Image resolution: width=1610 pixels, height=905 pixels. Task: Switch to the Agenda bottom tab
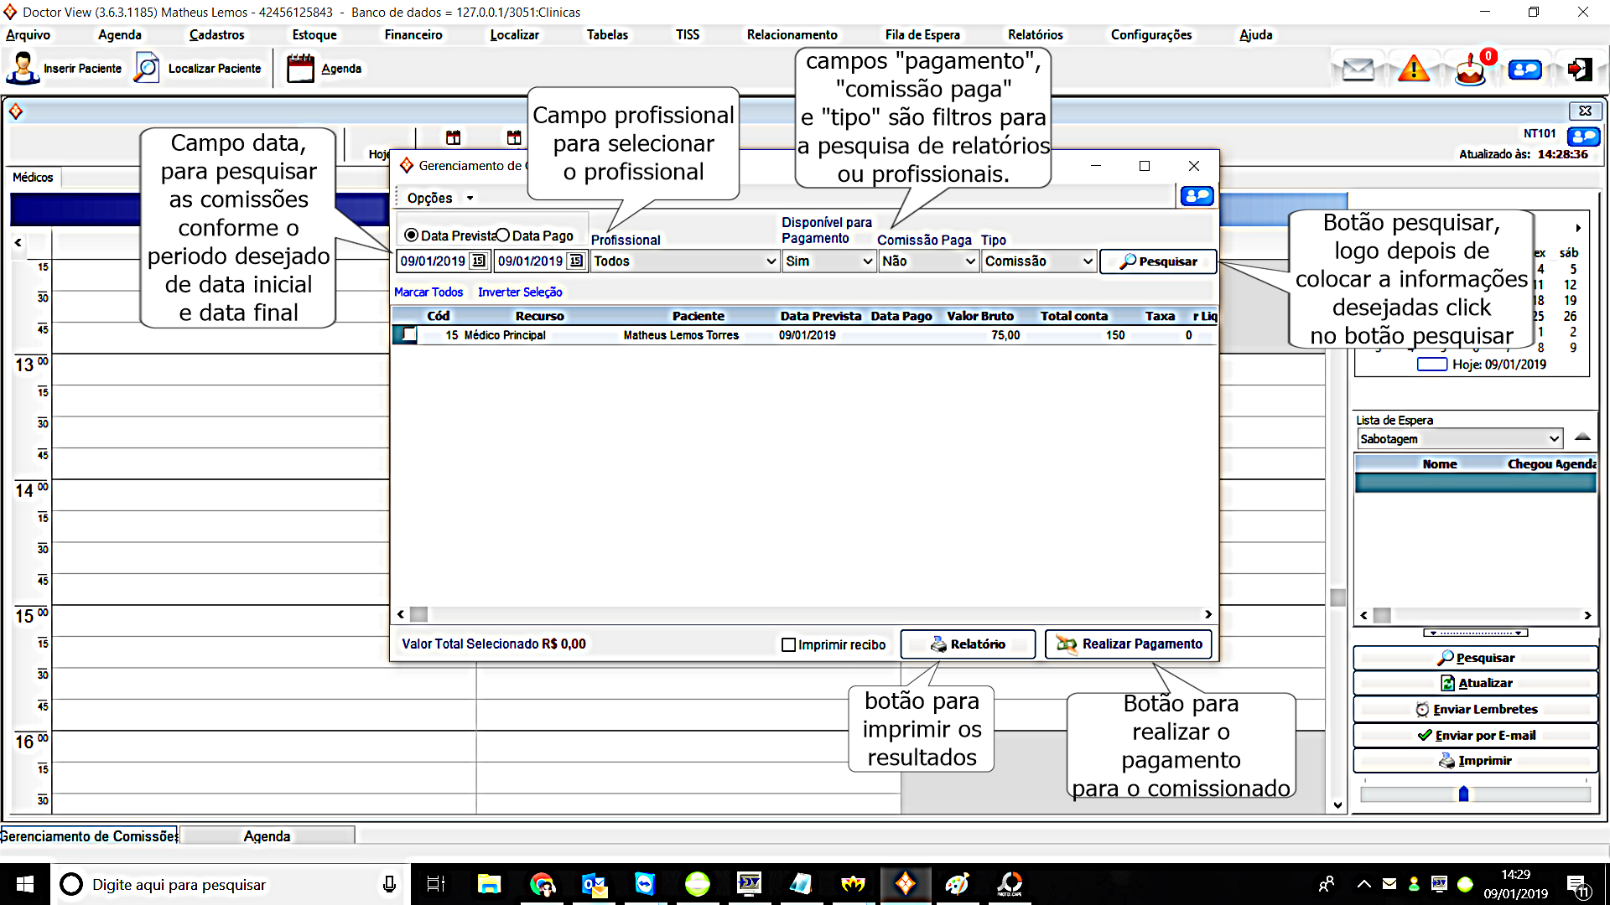[x=267, y=836]
